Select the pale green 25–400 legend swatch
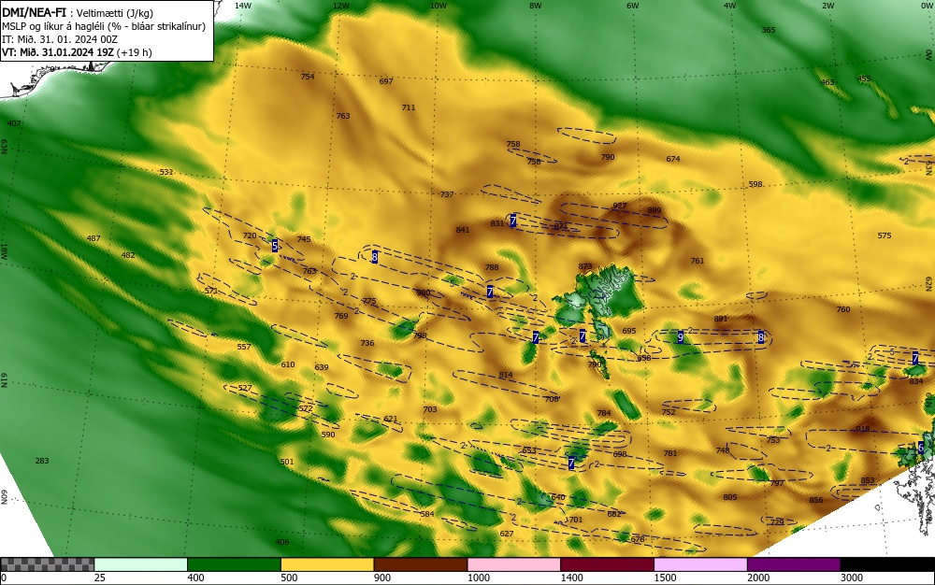 (141, 564)
